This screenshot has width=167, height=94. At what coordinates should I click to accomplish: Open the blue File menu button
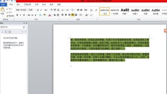click(x=3, y=4)
